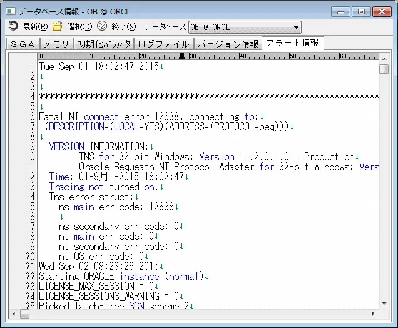
Task: Click the first line with Tue Sep 01 timestamp
Action: pyautogui.click(x=99, y=66)
